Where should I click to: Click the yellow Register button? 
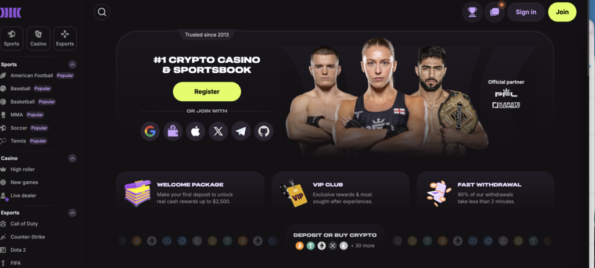coord(207,91)
